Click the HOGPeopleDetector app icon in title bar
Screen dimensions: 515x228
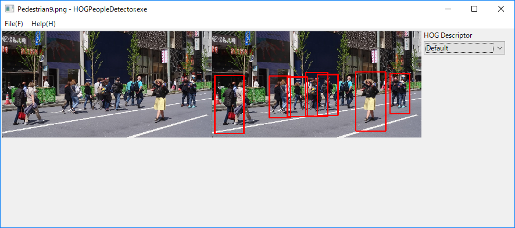pos(9,9)
